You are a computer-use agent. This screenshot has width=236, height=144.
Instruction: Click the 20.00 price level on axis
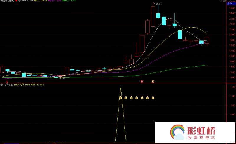pos(232,34)
